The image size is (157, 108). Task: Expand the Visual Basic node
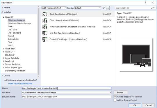[x=3, y=49]
